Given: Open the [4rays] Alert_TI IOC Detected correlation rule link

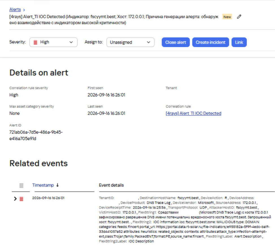Looking at the screenshot, I should tap(193, 113).
